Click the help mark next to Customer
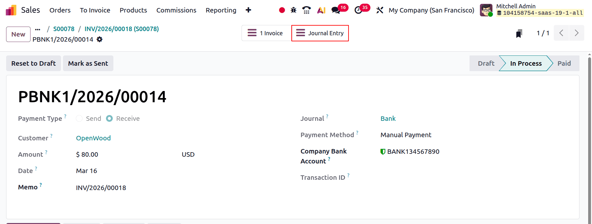Screen dimensions: 592x224 coord(51,136)
